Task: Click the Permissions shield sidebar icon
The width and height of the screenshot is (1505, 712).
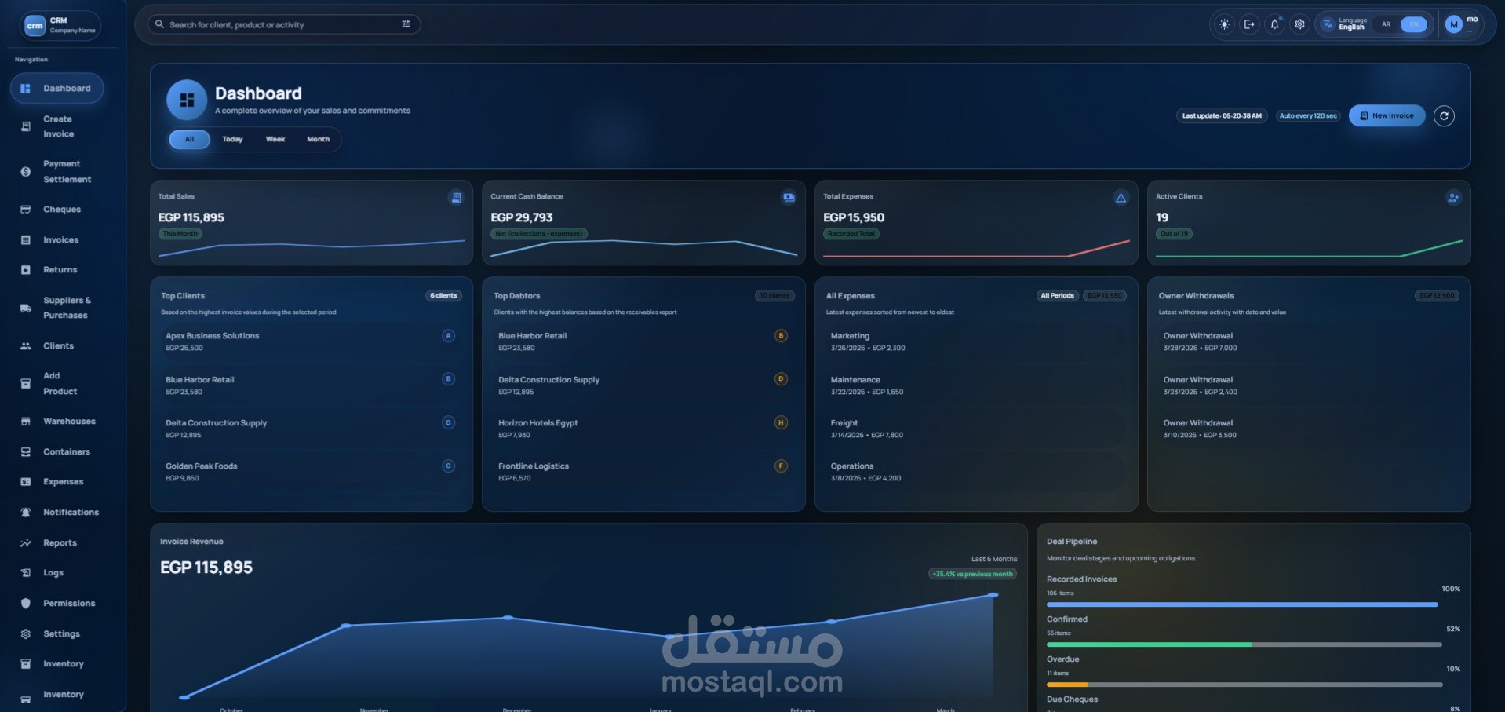Action: tap(26, 604)
